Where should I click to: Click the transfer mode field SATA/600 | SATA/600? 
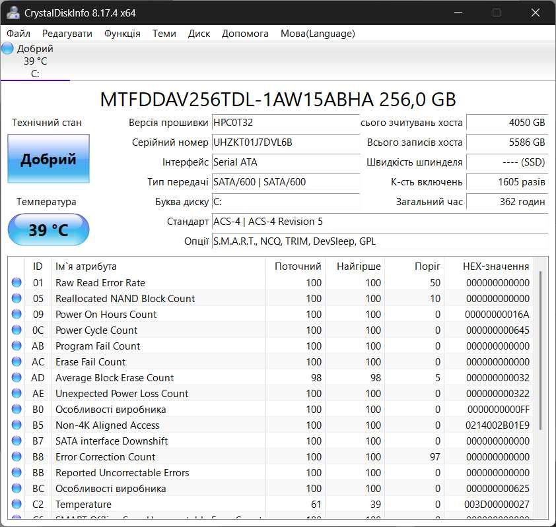click(x=286, y=182)
